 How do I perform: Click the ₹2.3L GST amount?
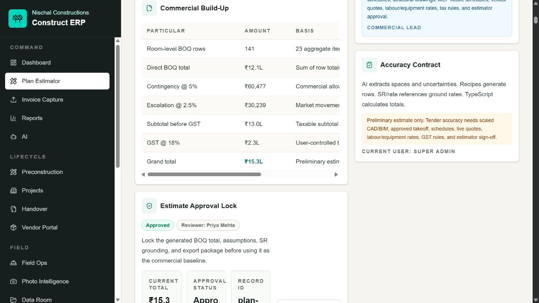(x=252, y=143)
